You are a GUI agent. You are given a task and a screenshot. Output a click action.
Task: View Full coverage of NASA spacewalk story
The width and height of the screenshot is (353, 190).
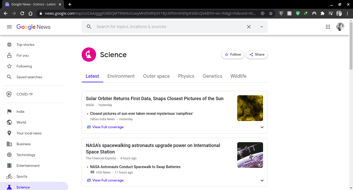[x=105, y=180]
